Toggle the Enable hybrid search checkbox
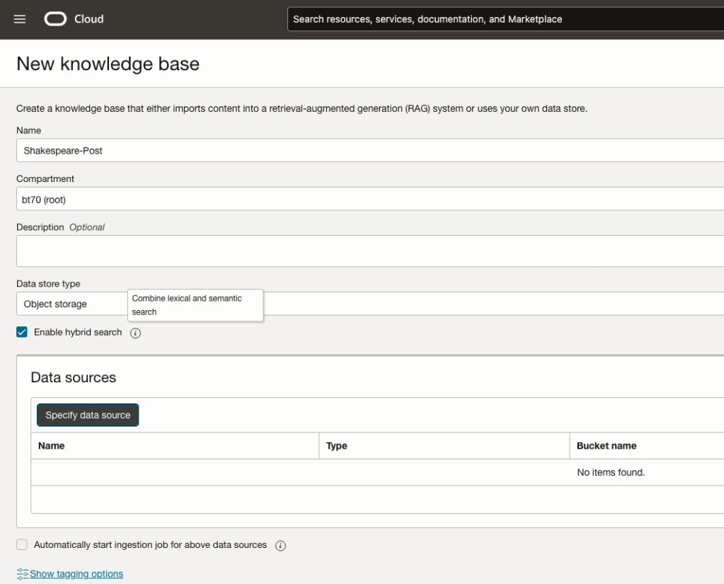This screenshot has width=724, height=584. tap(22, 332)
